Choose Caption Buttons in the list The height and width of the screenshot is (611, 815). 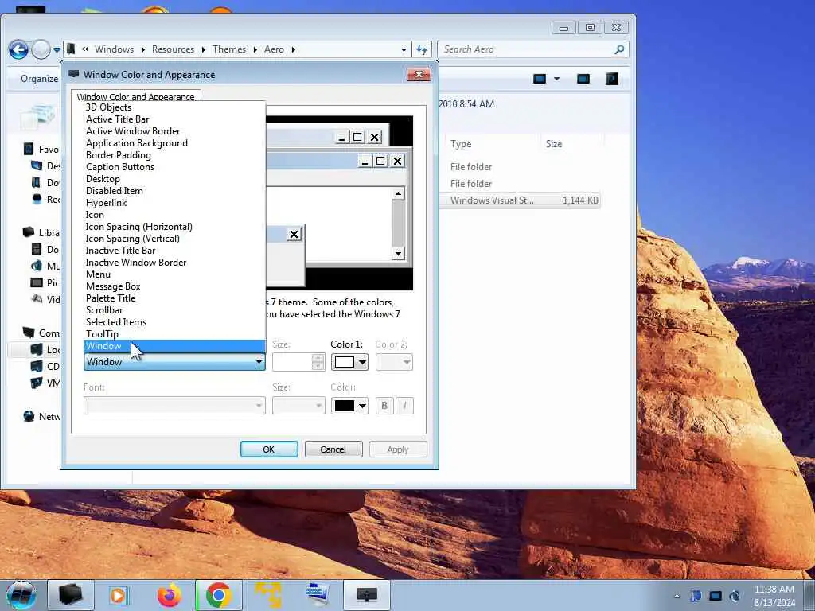point(174,167)
